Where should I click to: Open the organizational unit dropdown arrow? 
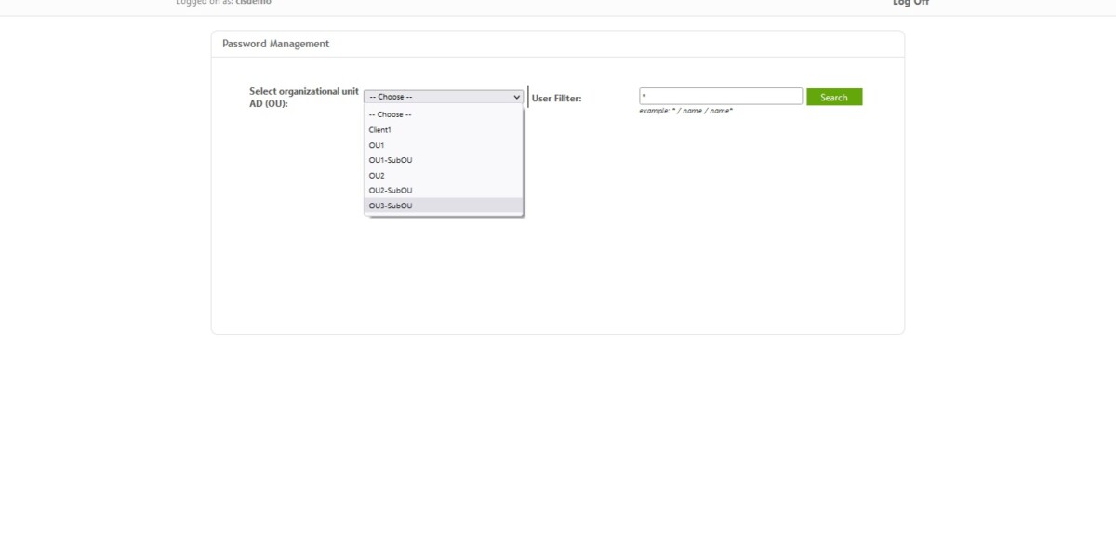point(517,96)
